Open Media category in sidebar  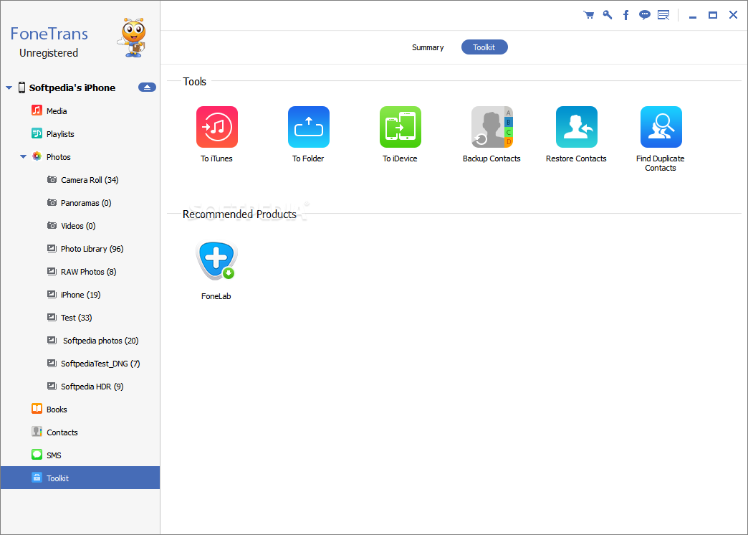80,111
